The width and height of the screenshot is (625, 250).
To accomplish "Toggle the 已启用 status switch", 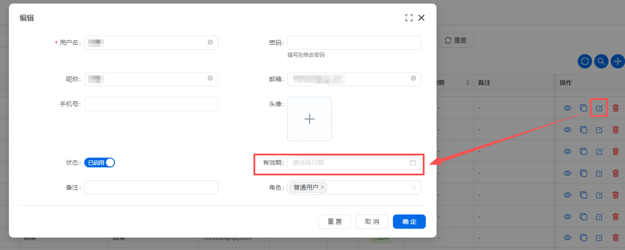I will pyautogui.click(x=100, y=163).
